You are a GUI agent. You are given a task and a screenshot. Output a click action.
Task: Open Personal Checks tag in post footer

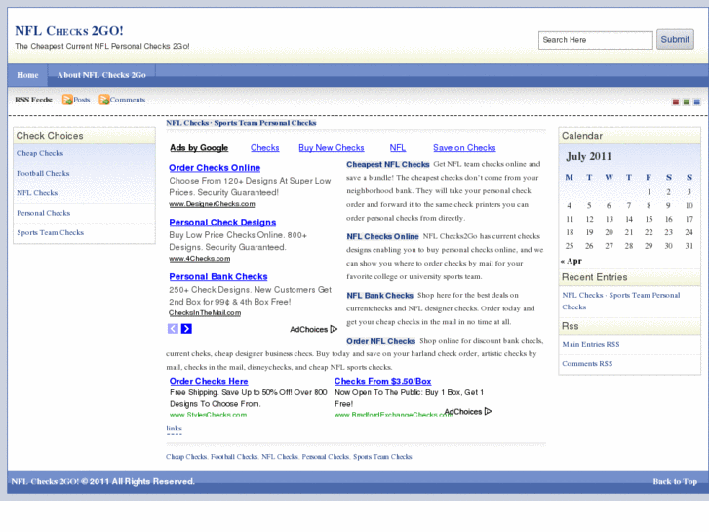[325, 457]
